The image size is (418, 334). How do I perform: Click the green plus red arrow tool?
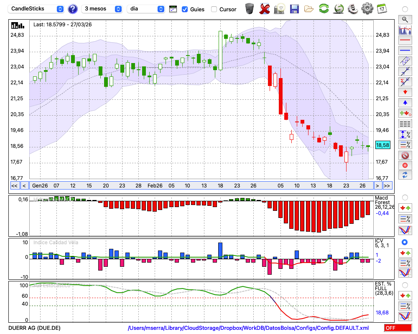tap(405, 113)
